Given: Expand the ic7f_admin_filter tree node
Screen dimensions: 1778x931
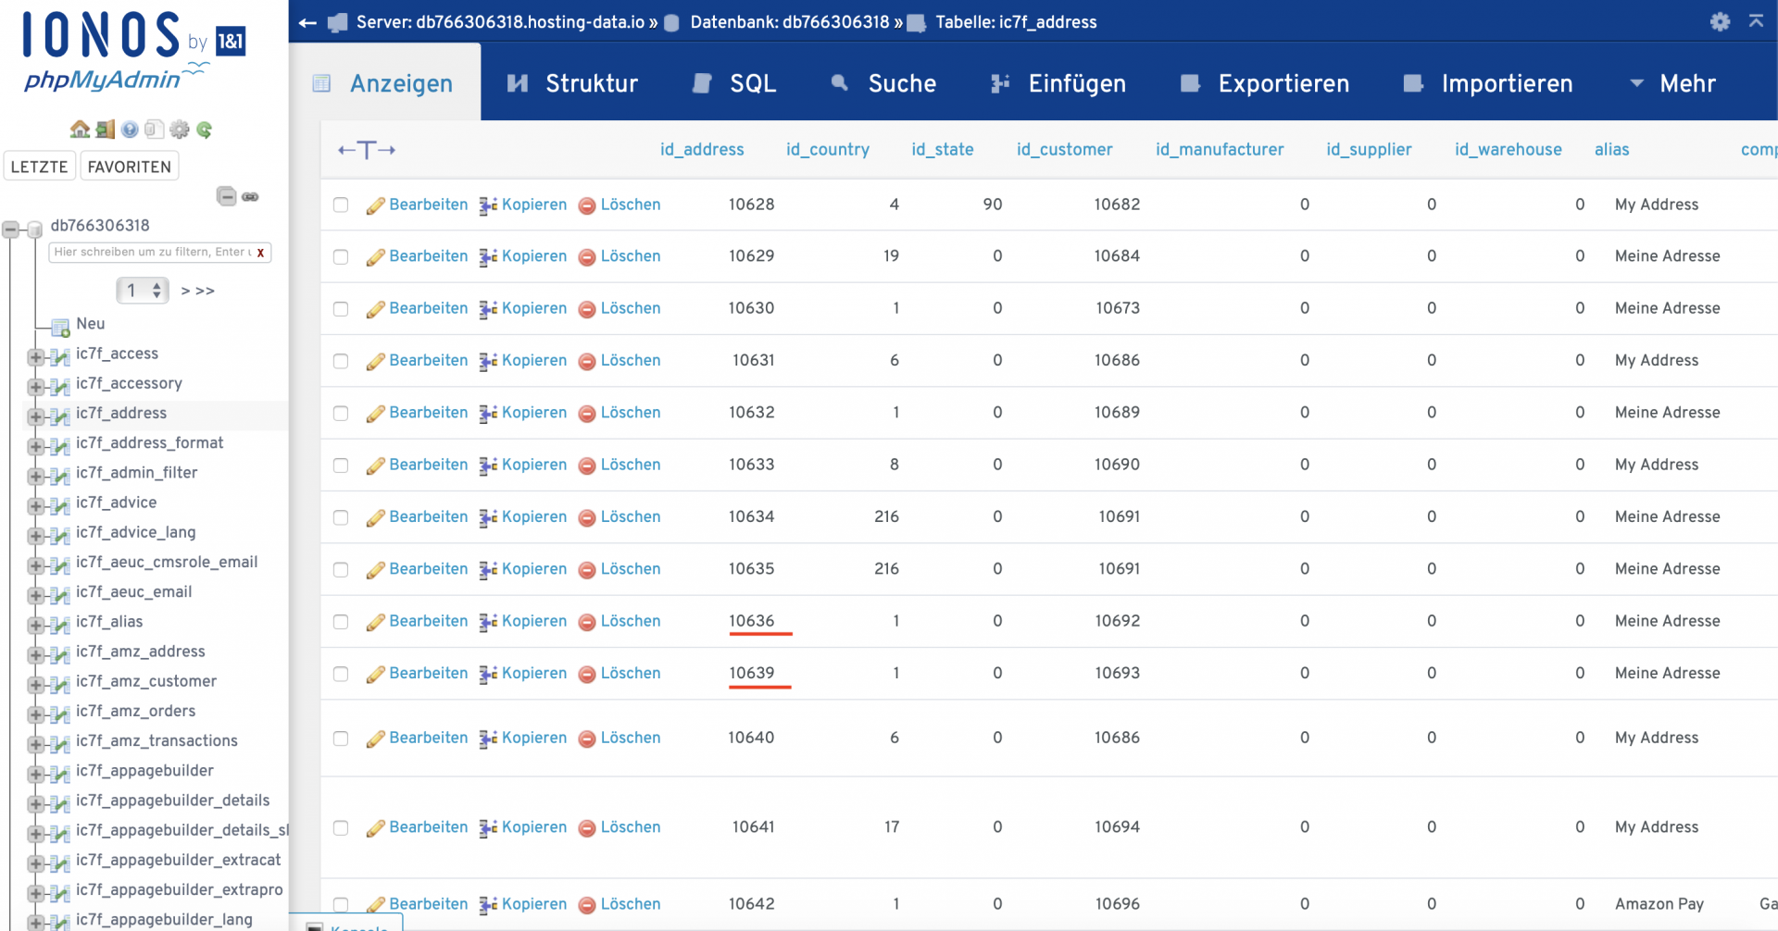Looking at the screenshot, I should click(35, 476).
